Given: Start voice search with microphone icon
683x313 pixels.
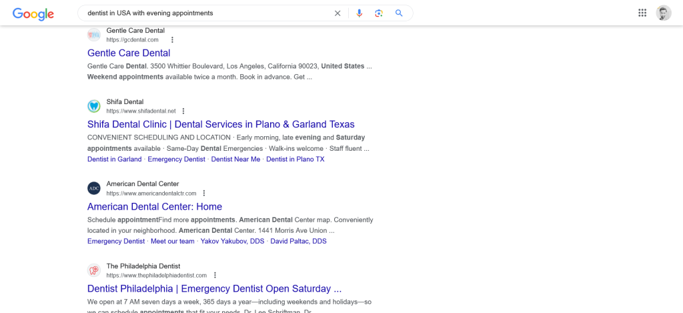Looking at the screenshot, I should pos(359,13).
